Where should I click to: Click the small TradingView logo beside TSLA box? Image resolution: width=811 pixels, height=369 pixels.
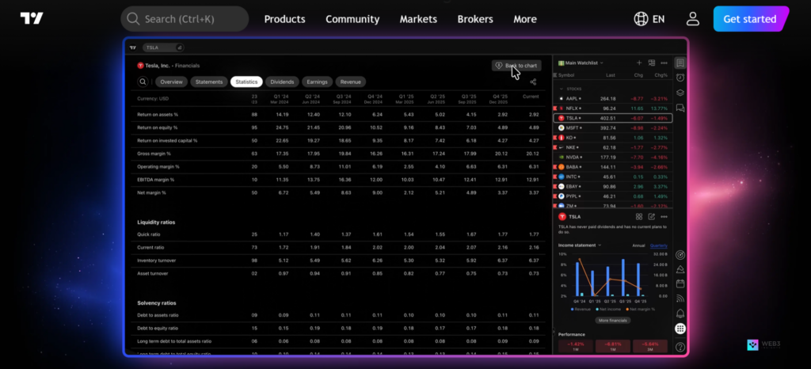(133, 48)
